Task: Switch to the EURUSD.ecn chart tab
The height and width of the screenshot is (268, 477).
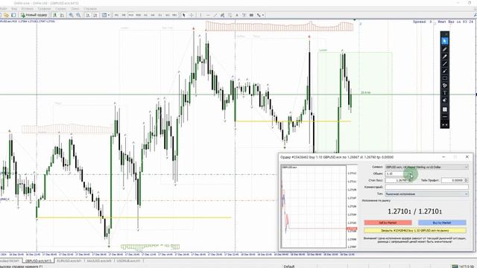Action: click(69, 261)
